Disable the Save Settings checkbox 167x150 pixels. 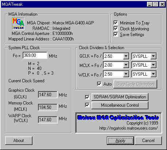[116, 34]
